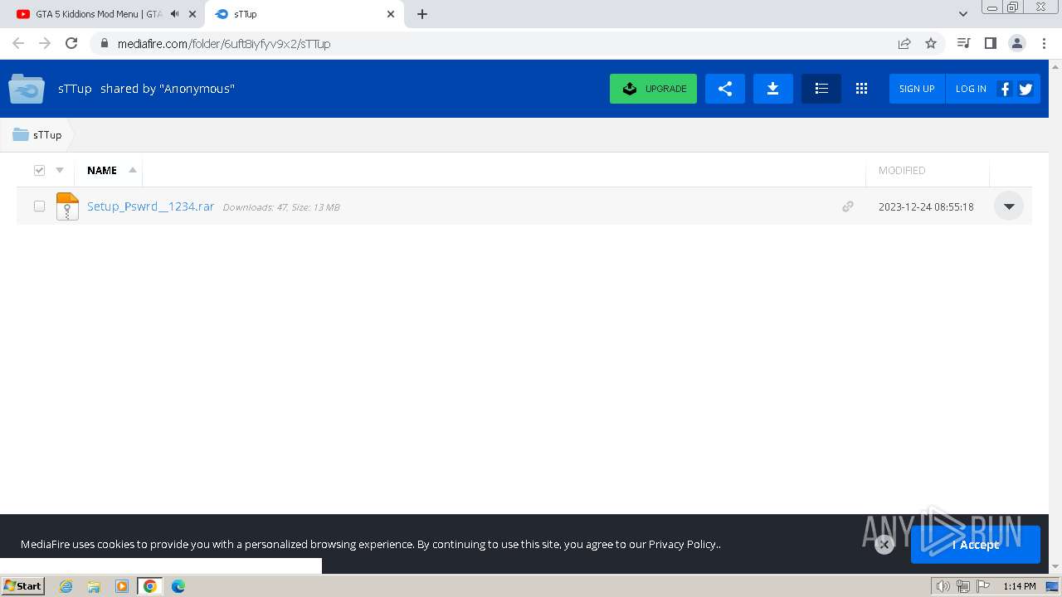Screen dimensions: 1062x597
Task: Dismiss cookie banner with X
Action: click(884, 544)
